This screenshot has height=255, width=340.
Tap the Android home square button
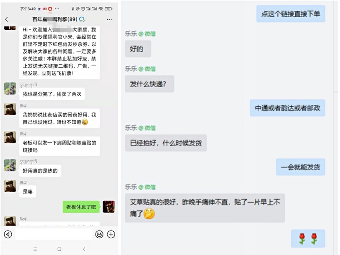click(x=60, y=249)
